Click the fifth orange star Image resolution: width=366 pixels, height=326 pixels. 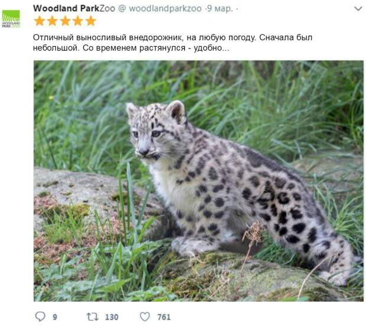(x=90, y=21)
